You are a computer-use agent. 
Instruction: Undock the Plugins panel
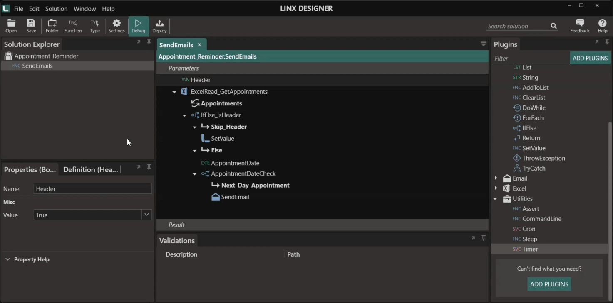(x=597, y=42)
